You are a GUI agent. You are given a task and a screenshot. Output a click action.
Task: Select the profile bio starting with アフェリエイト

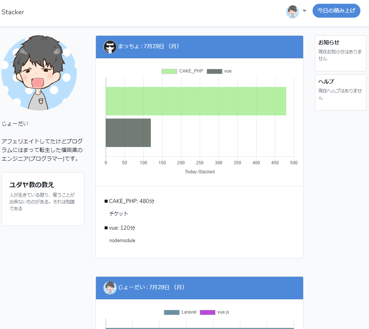42,150
